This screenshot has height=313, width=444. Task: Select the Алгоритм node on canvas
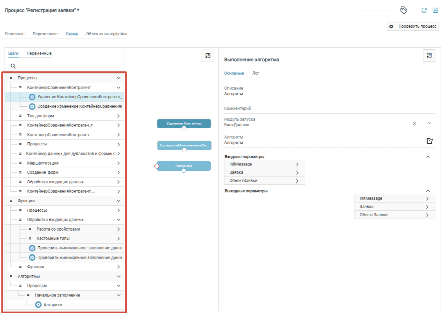(x=183, y=166)
